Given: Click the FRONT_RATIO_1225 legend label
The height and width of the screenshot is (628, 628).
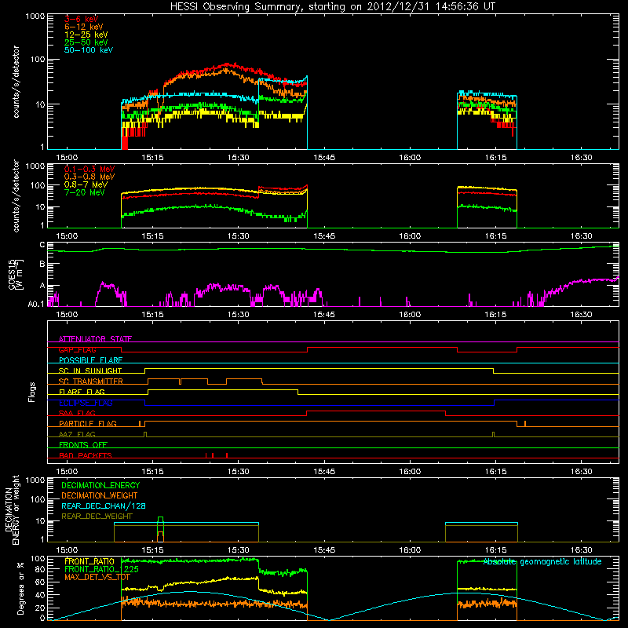Looking at the screenshot, I should tap(101, 569).
